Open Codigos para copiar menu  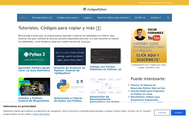[68, 18]
